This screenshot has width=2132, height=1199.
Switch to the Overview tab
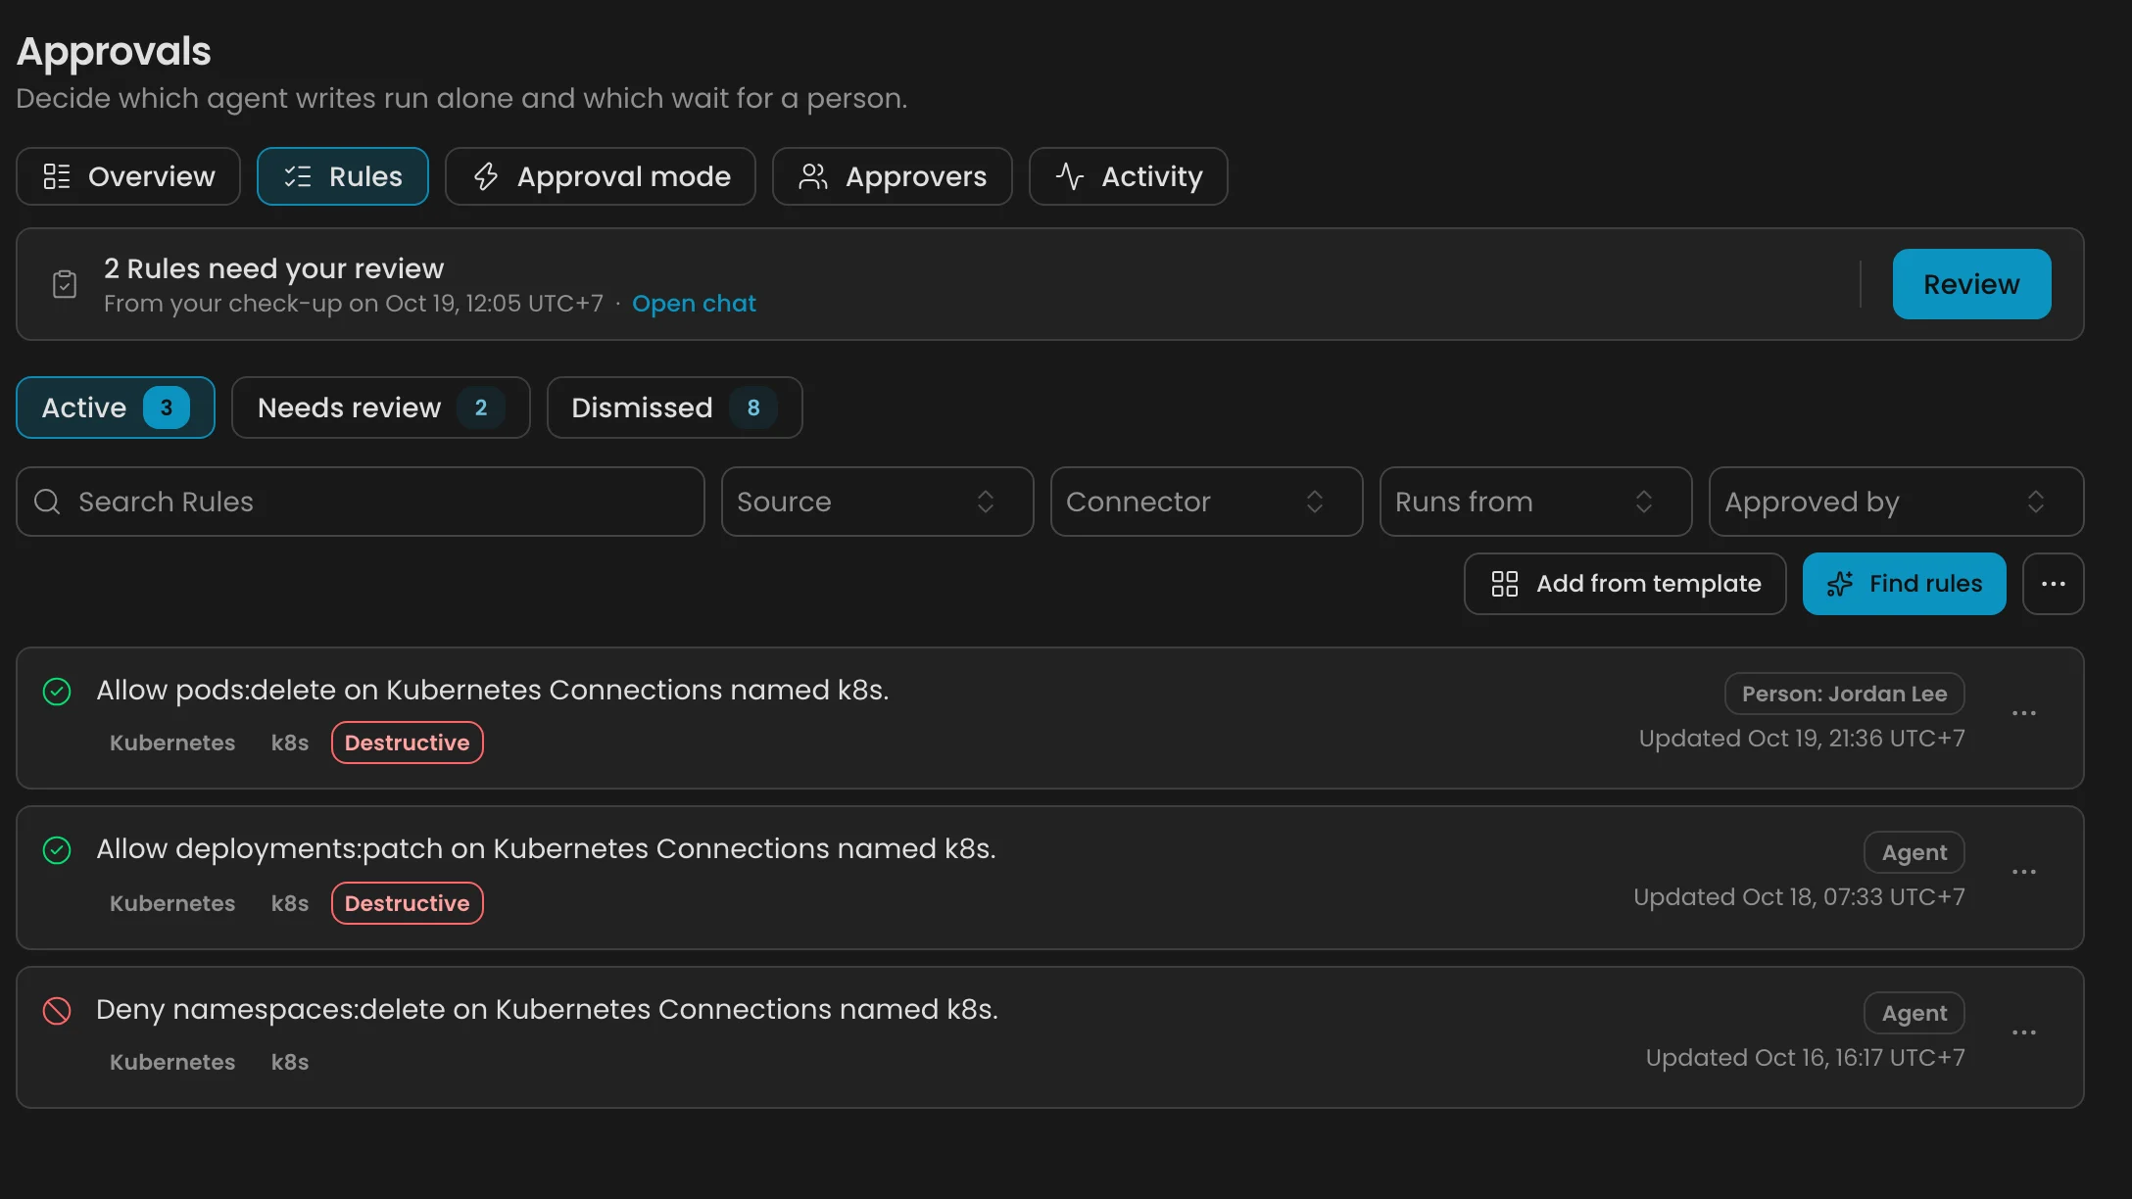pos(128,176)
